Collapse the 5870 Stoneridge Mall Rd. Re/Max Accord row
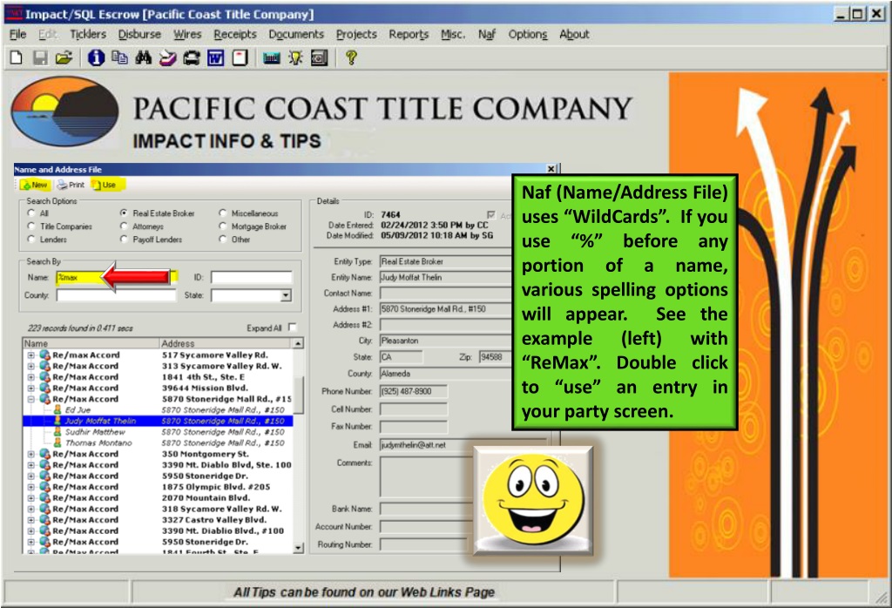 click(30, 399)
